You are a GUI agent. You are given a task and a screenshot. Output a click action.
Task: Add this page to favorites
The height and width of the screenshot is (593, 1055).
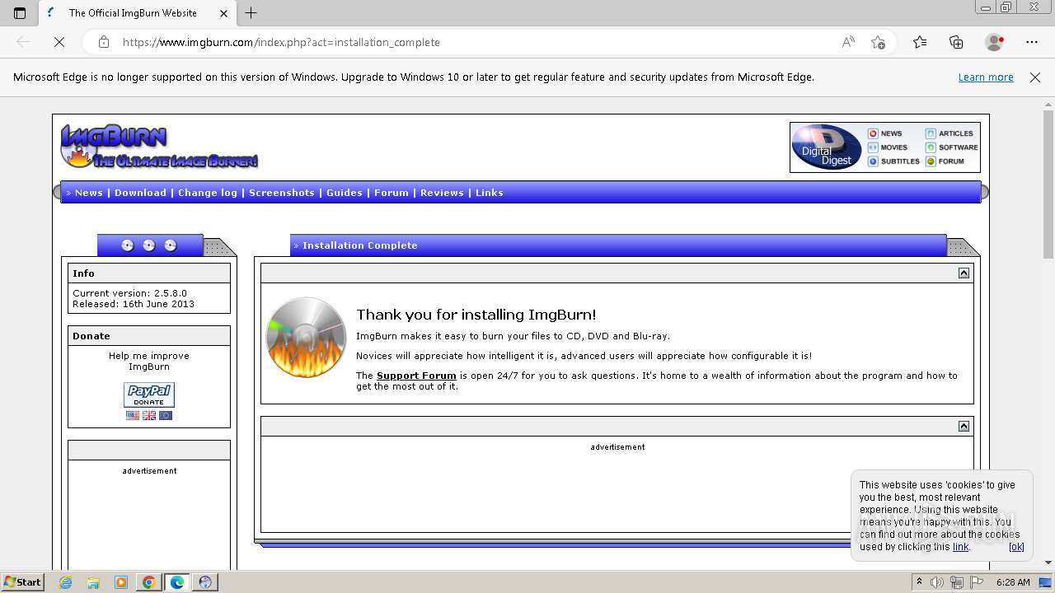(879, 42)
